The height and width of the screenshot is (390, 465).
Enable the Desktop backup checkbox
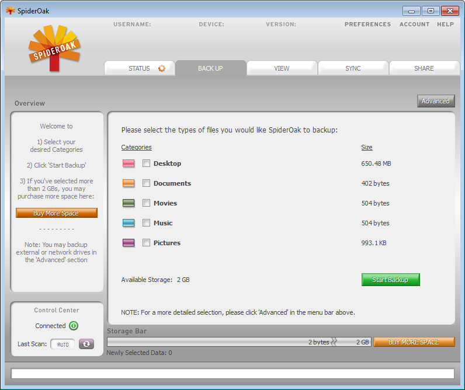[x=147, y=164]
